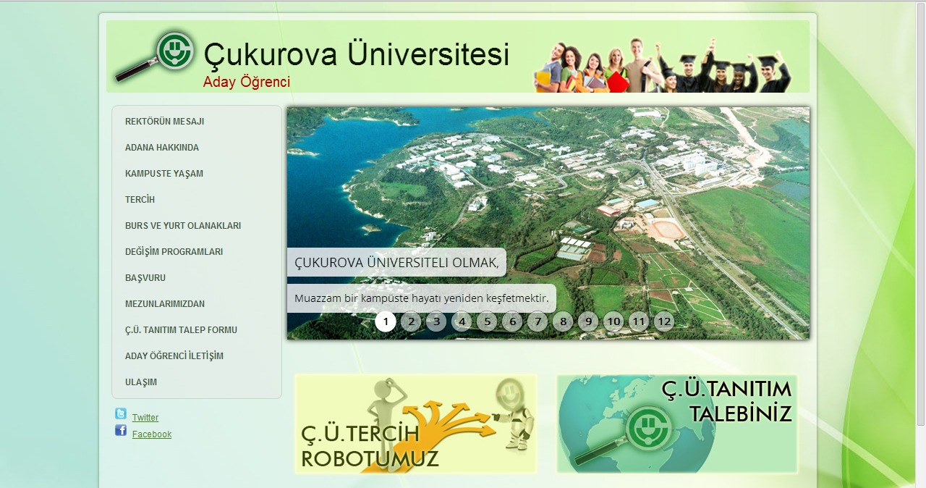Viewport: 926px width, 488px height.
Task: Open the Ç.Ü. Tanıtım Talebiniz banner
Action: click(677, 424)
